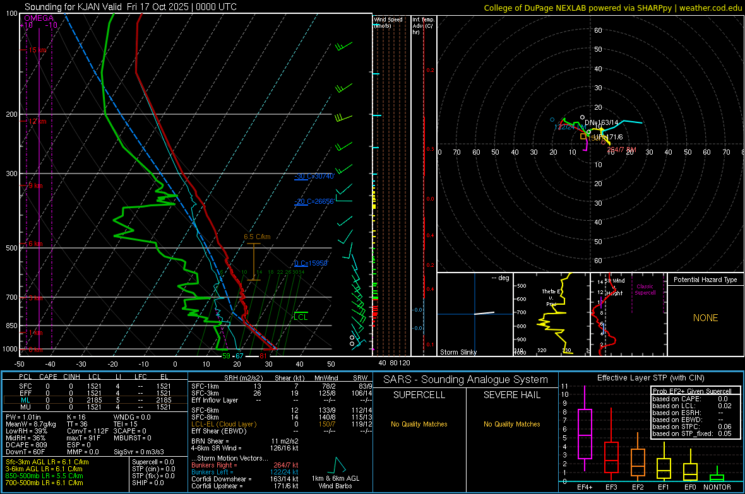
Task: Click the Bunkers Right storm motion row
Action: pos(245,465)
